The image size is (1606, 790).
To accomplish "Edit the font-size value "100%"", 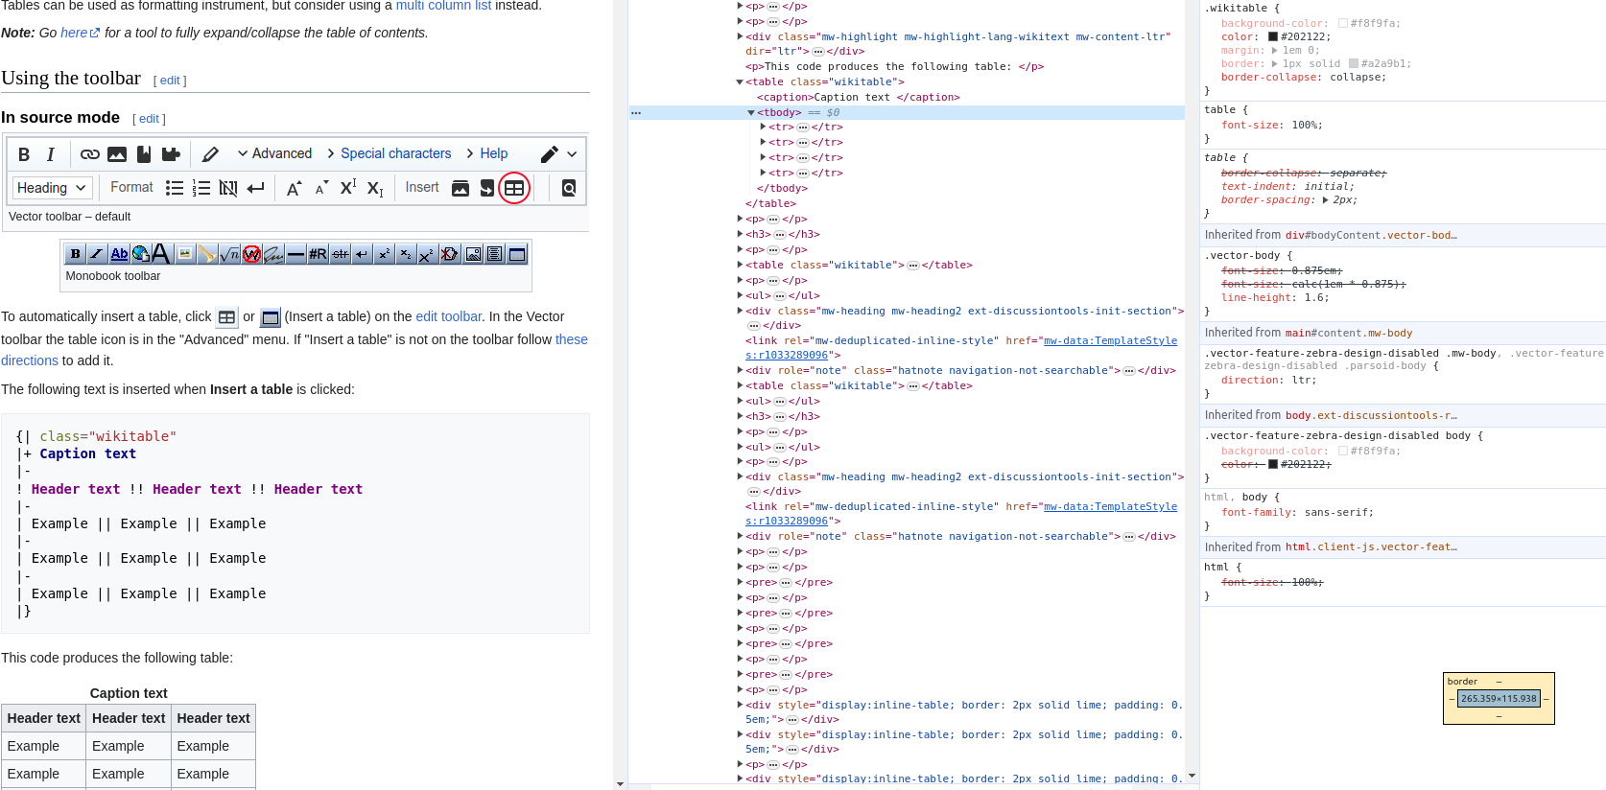I will point(1307,125).
